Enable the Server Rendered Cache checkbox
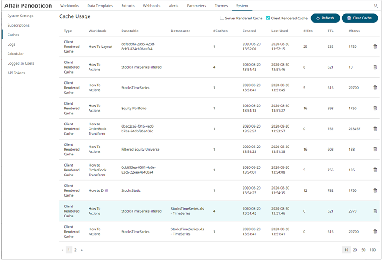Viewport: 382px width, 260px height. [222, 18]
